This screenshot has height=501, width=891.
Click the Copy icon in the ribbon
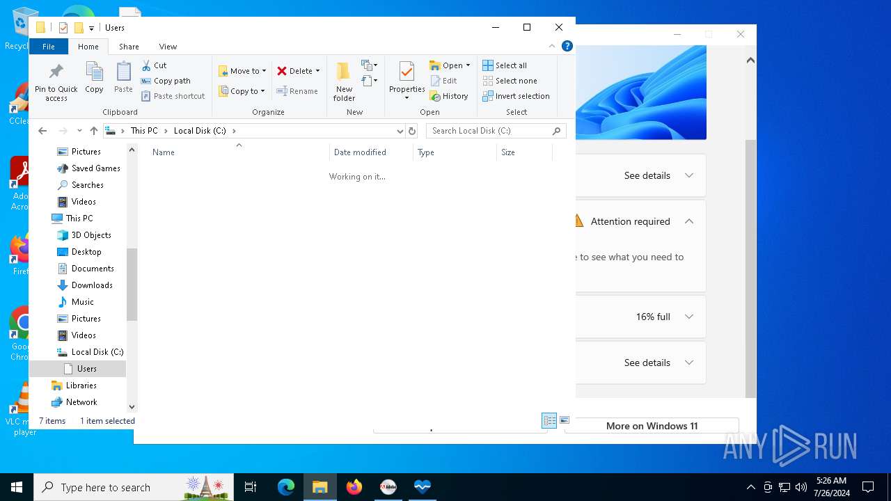coord(94,77)
